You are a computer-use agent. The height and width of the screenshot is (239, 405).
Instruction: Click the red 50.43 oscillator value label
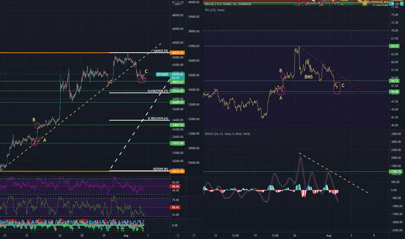[x=176, y=207]
